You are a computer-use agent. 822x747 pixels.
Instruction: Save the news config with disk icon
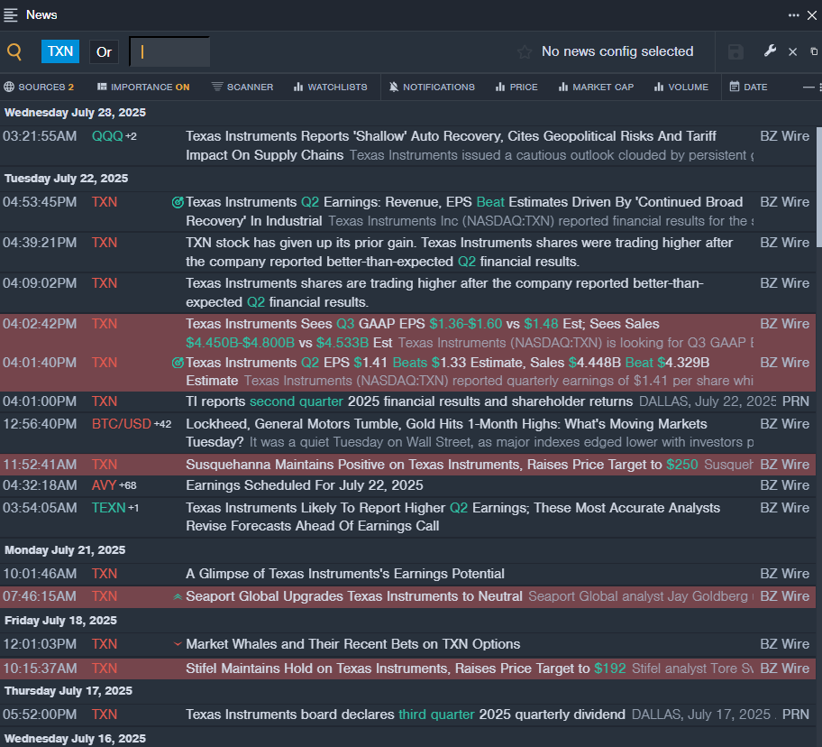(x=735, y=51)
